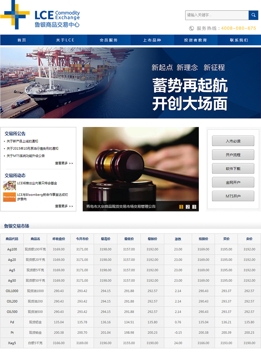
Task: Switch to carousel slide 2
Action: (x=188, y=207)
